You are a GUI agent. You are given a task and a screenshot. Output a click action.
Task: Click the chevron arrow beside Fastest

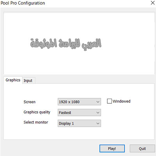(98, 113)
